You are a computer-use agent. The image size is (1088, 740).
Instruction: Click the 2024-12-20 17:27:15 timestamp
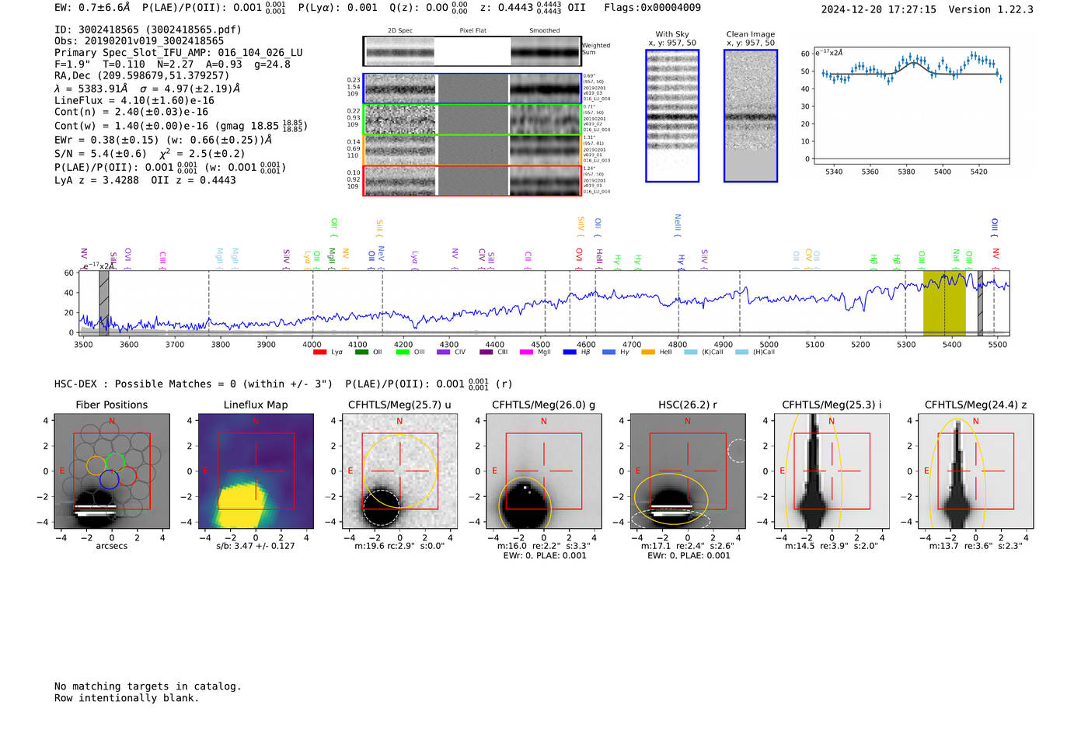878,9
